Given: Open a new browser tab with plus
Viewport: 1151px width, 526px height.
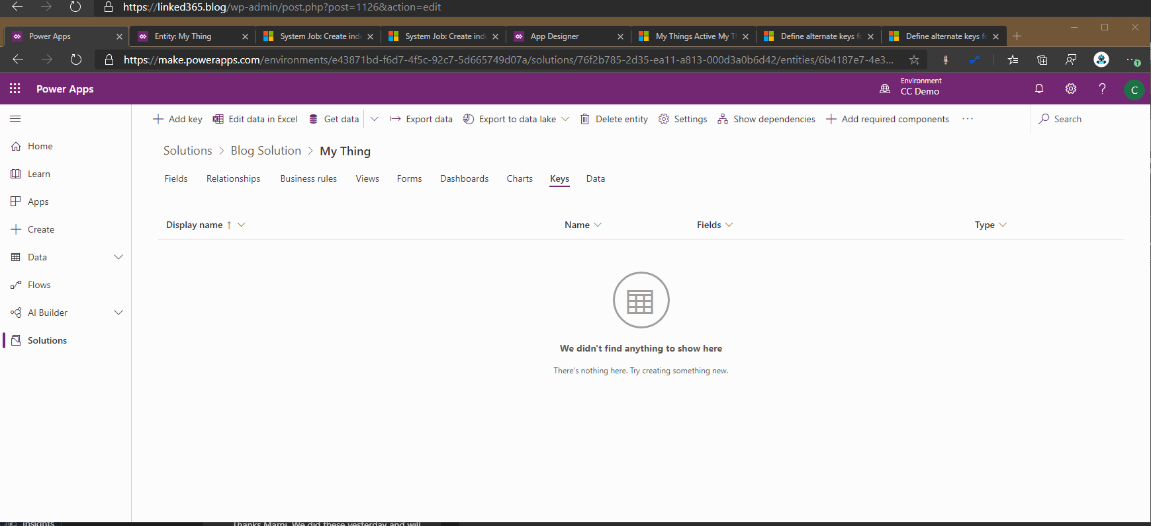Looking at the screenshot, I should [x=1017, y=36].
